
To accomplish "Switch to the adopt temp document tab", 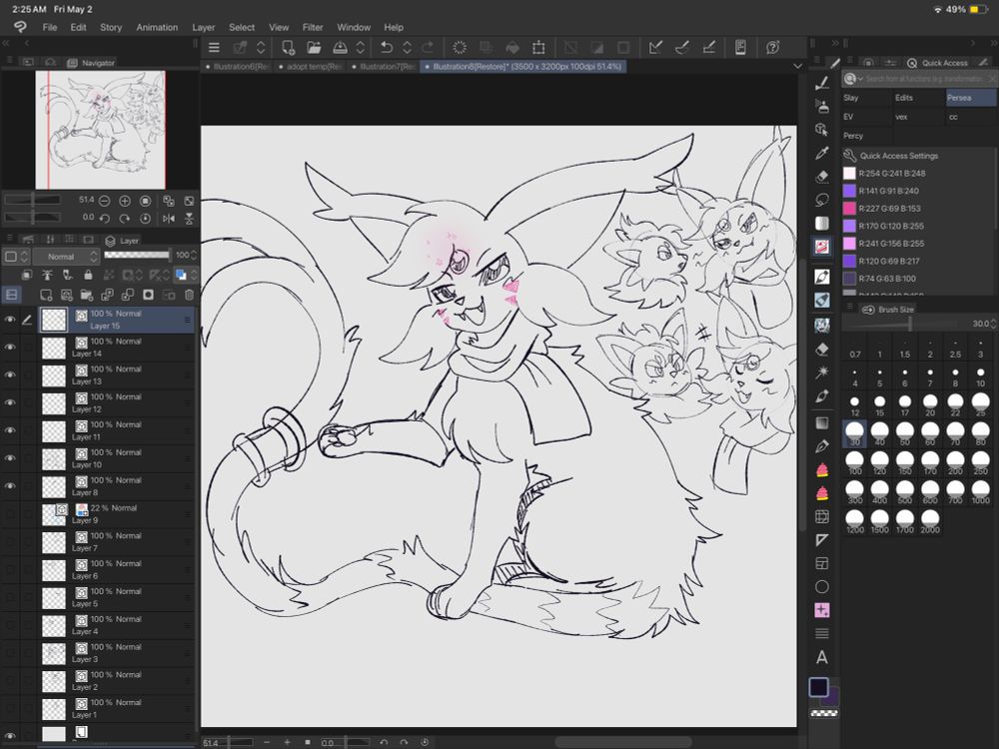I will [x=312, y=66].
